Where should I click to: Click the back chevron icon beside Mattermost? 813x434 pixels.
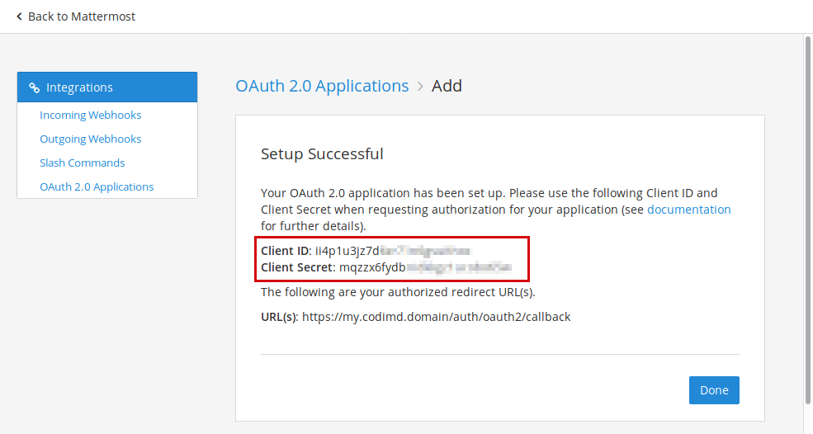click(19, 17)
